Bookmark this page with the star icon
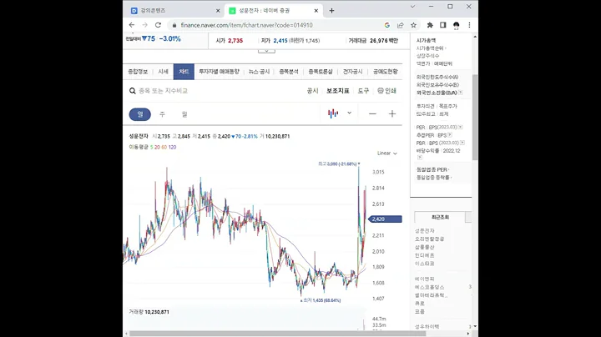This screenshot has width=601, height=337. point(413,25)
